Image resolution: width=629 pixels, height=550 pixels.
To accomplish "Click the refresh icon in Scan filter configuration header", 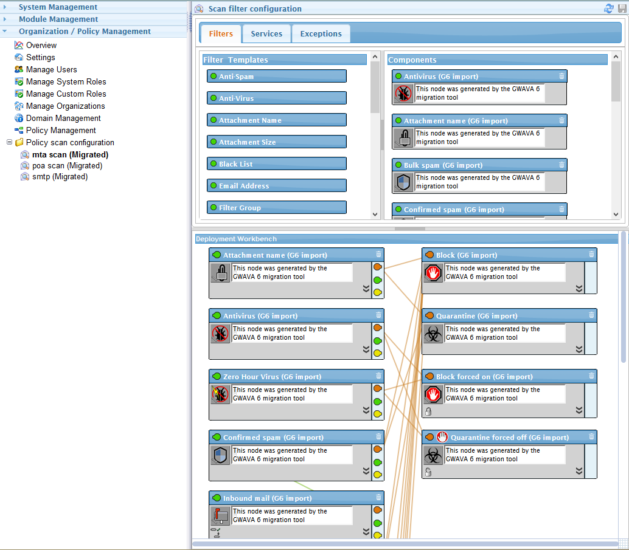I will (x=608, y=9).
